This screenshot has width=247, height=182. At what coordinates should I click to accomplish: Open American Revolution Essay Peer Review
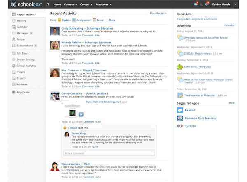206,38
